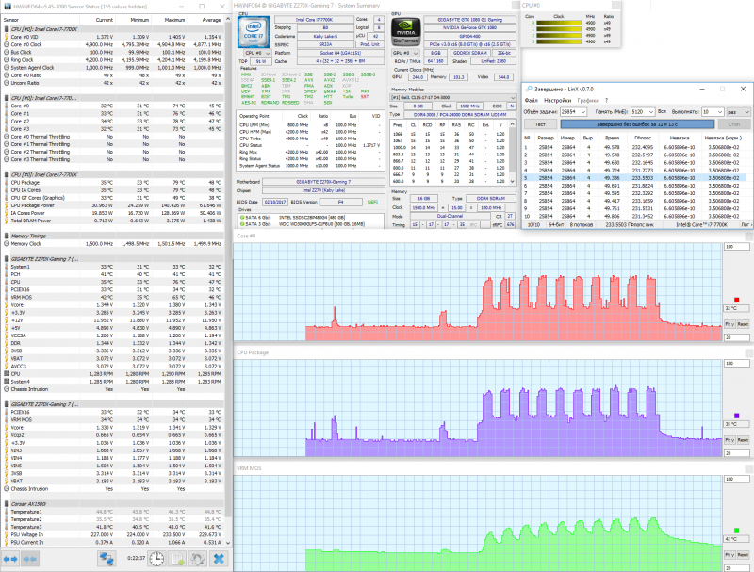754x572 pixels.
Task: Click the PSU Voltage In icon
Action: tap(7, 534)
